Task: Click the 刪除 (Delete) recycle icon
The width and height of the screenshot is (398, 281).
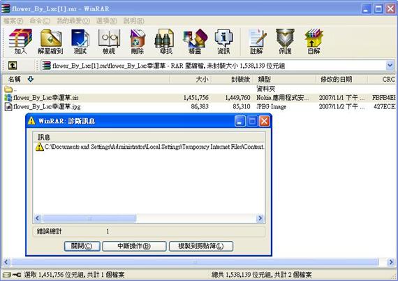Action: (138, 41)
